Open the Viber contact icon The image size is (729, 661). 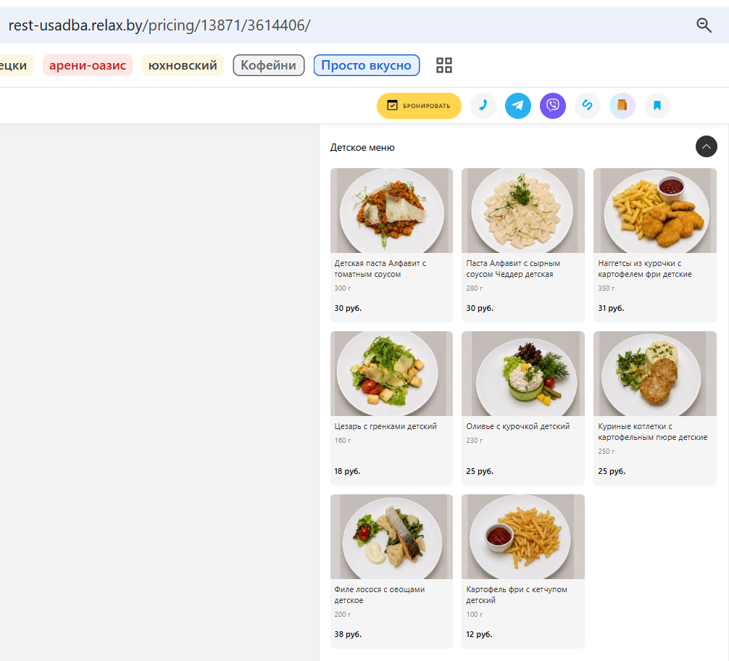(553, 106)
